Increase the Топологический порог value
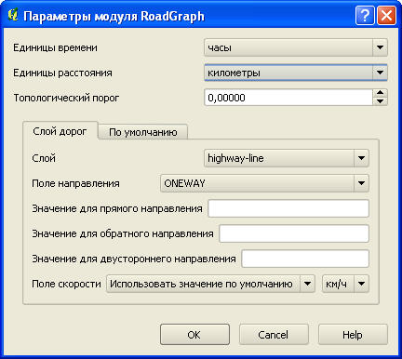402x359 pixels. (x=380, y=93)
